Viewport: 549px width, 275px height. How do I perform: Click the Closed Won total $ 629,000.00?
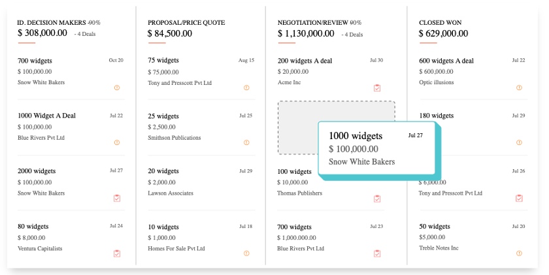[443, 33]
